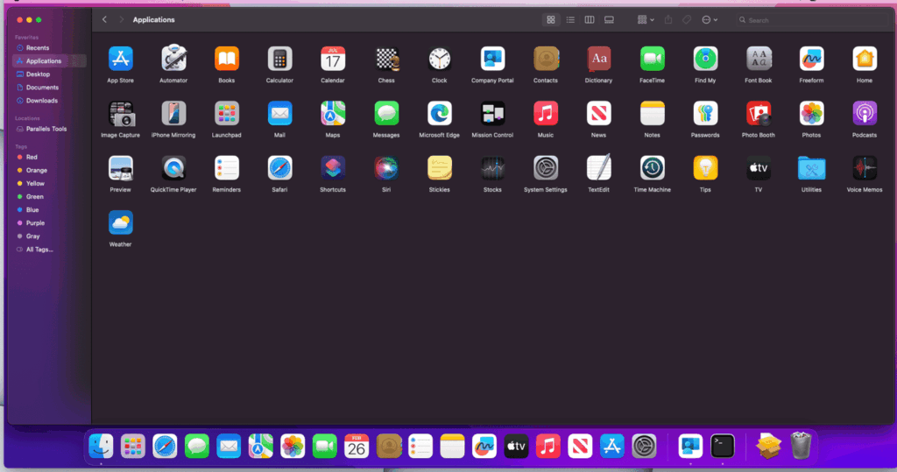Open the Freeform app icon
This screenshot has height=472, width=897.
(x=811, y=60)
